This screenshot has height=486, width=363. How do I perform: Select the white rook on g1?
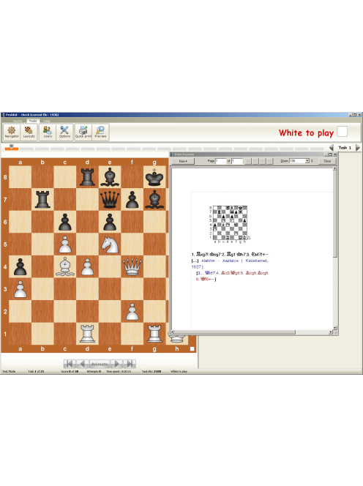click(x=154, y=334)
